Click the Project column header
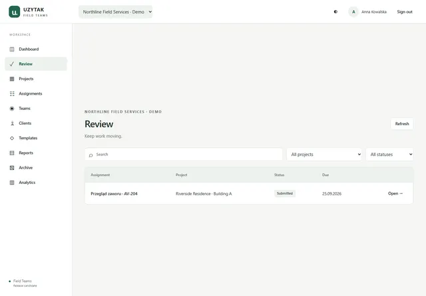Viewport: 426px width, 296px height. click(x=182, y=175)
